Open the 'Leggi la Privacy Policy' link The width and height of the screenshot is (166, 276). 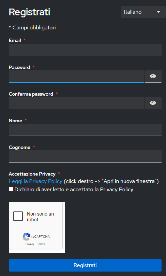(35, 181)
